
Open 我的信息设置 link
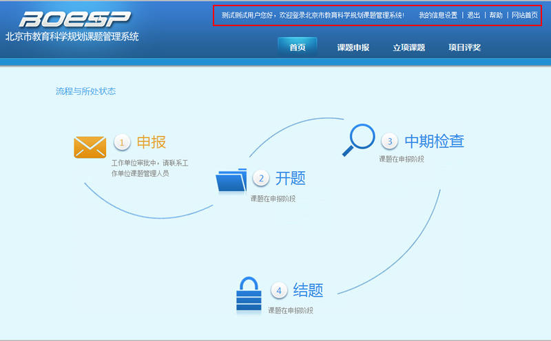pyautogui.click(x=438, y=15)
